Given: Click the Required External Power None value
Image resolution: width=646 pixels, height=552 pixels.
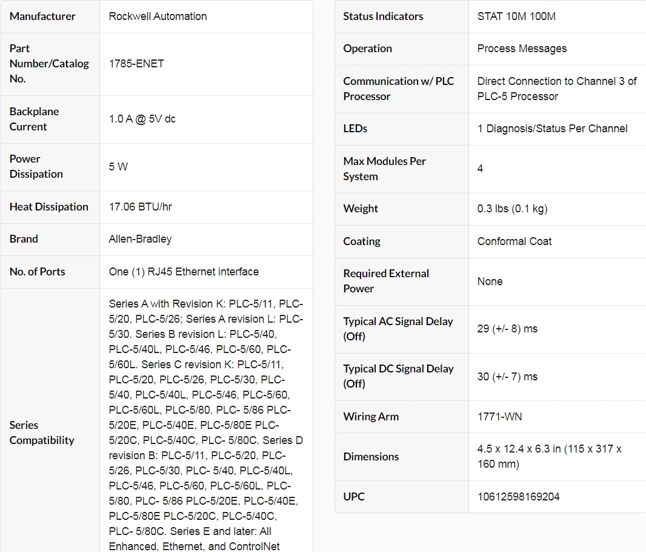Looking at the screenshot, I should pos(490,281).
